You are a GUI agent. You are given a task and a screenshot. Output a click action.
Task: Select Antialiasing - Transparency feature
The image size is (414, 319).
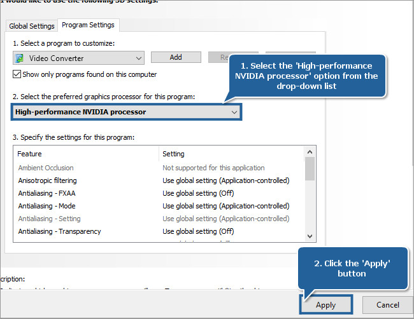point(59,231)
